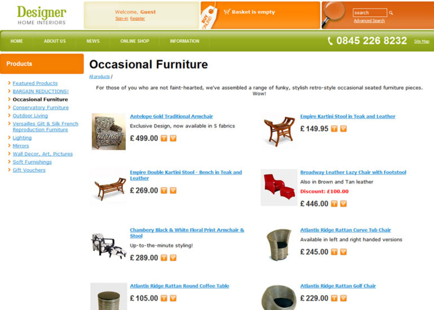Open the Online Shop menu item
The width and height of the screenshot is (434, 310).
135,41
